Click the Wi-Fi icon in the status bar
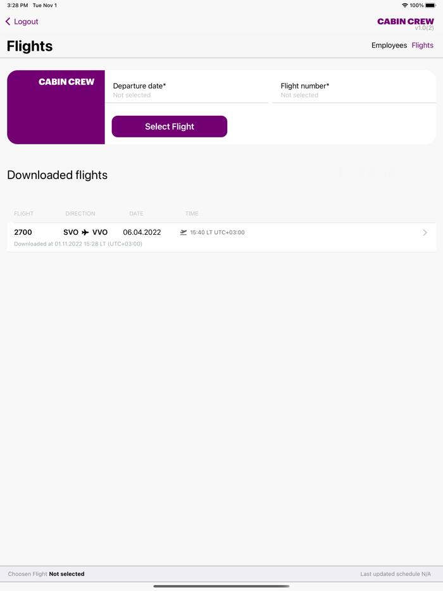The width and height of the screenshot is (443, 591). point(404,4)
